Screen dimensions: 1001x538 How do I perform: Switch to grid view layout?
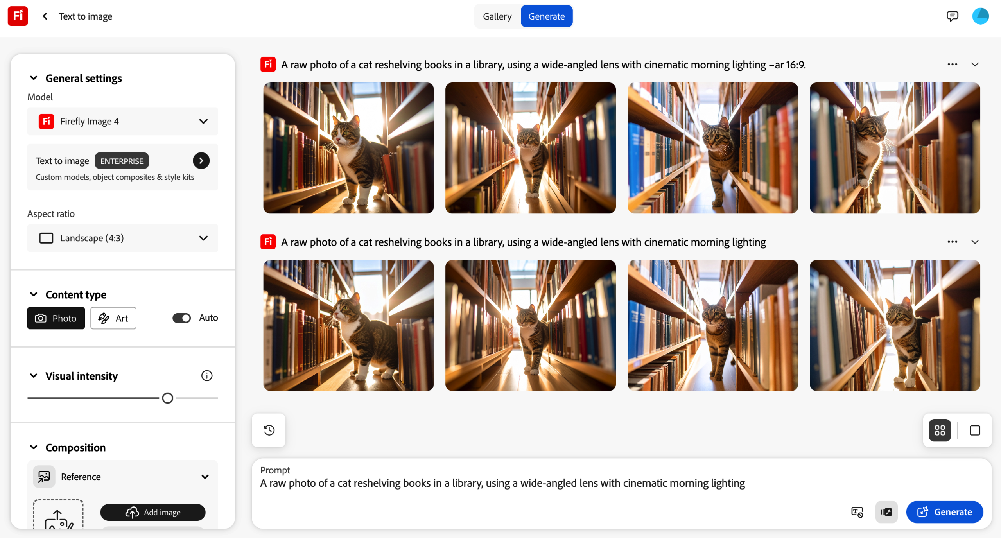(x=940, y=430)
